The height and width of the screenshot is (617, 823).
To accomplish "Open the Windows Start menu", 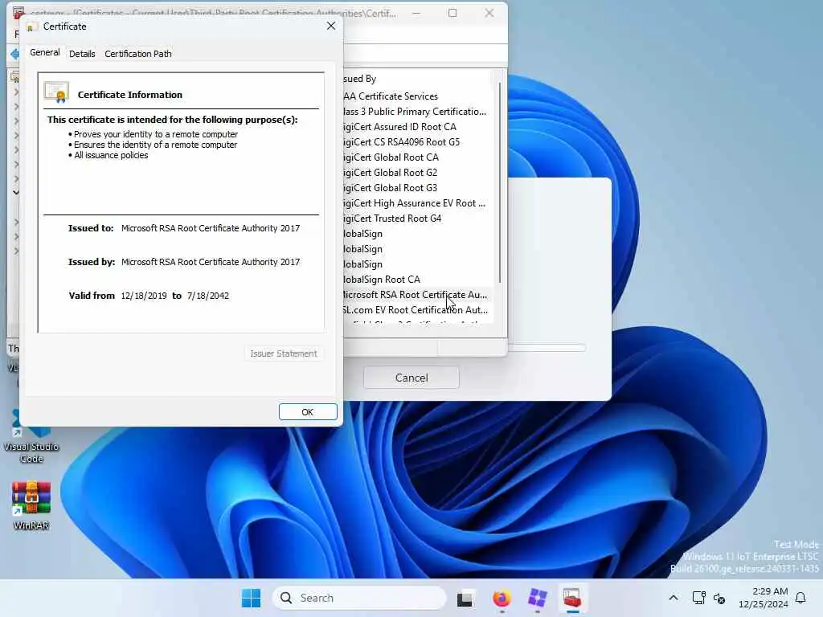I will tap(251, 598).
